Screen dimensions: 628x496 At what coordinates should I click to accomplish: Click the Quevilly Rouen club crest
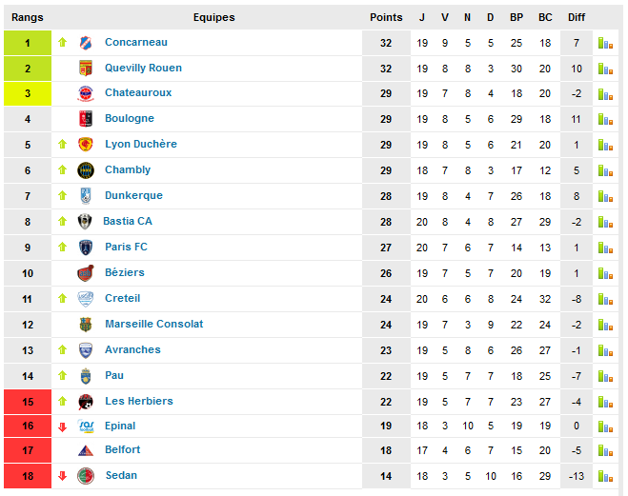click(86, 69)
